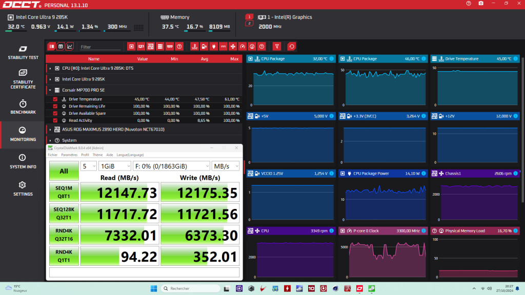Toggle load usage sensor filter icon
Viewport: 525px width, 295px height.
pos(252,47)
